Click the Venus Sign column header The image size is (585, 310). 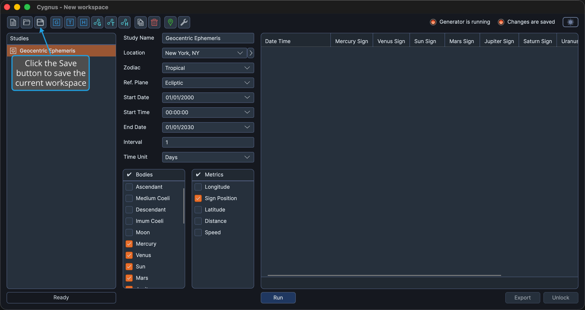(x=391, y=41)
